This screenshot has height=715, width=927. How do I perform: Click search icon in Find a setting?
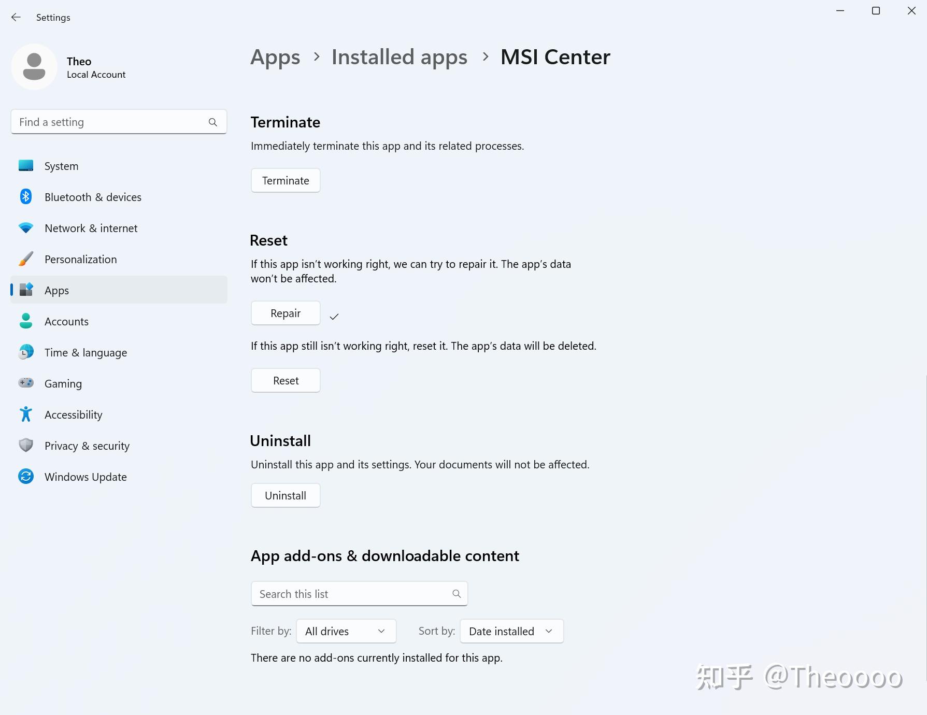[213, 122]
